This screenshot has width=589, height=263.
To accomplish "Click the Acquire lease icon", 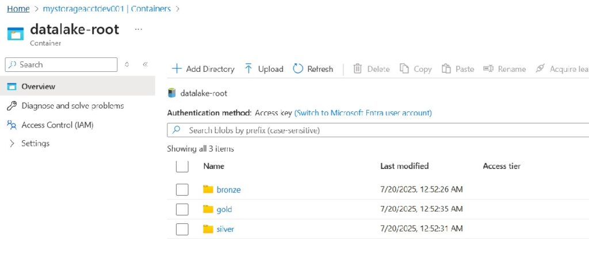I will [x=540, y=68].
